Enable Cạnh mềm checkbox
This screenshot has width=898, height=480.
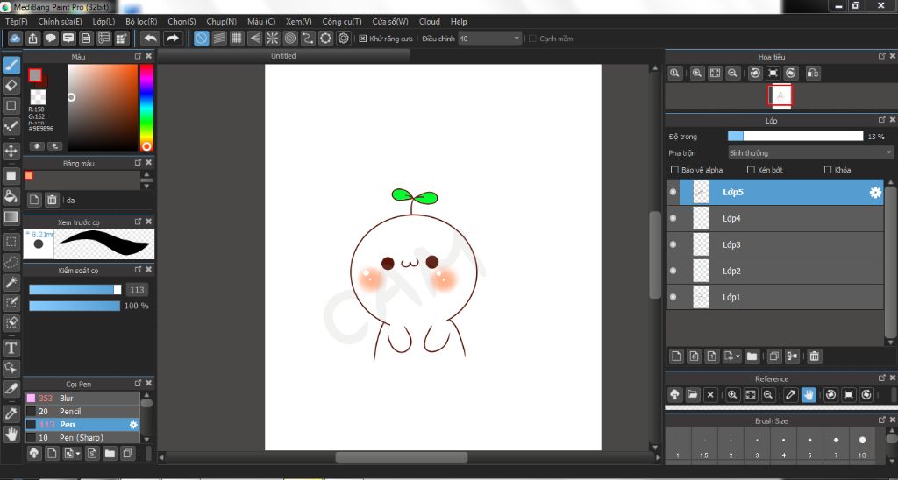(x=532, y=39)
